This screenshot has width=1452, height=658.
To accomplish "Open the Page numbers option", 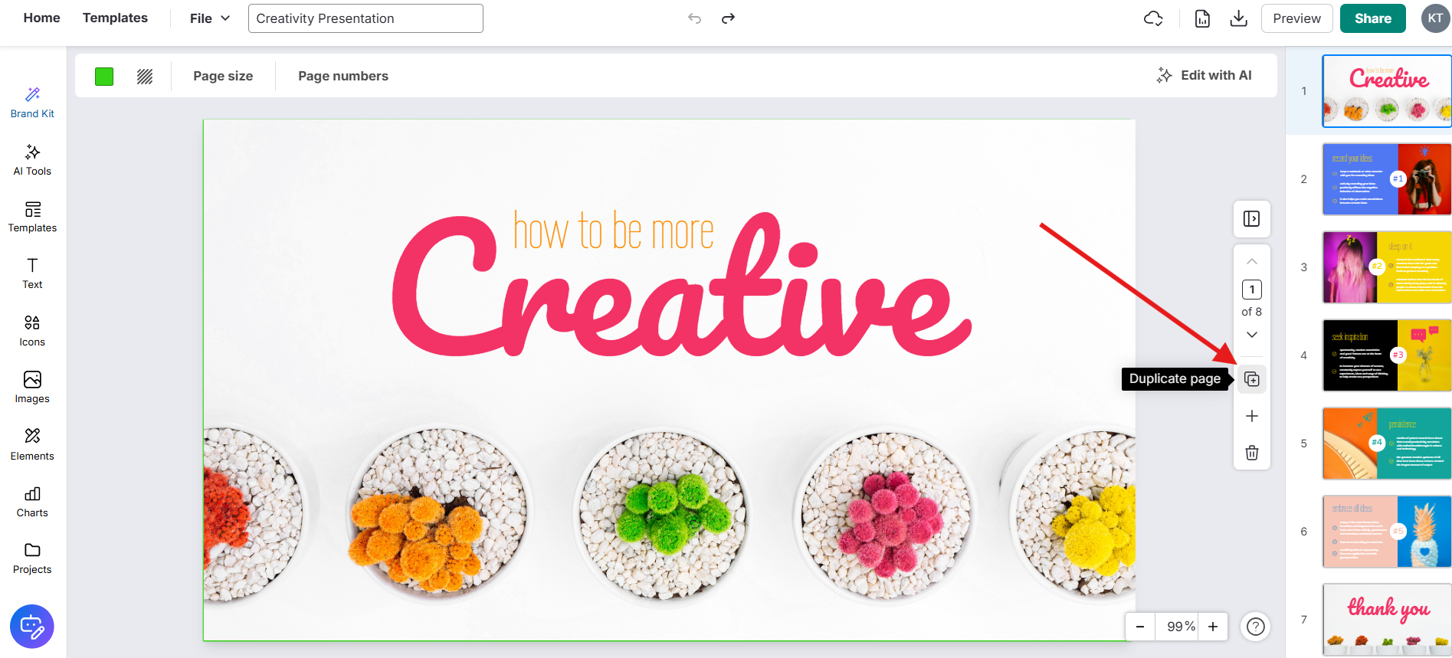I will point(343,76).
